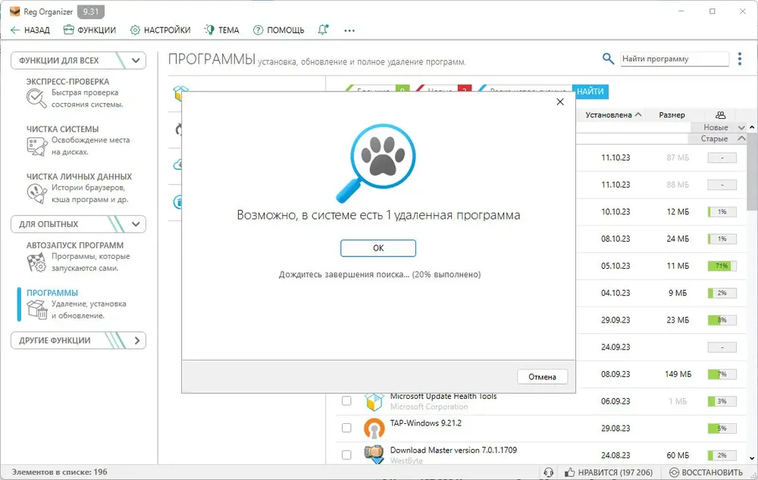Check the TAP-Windows 9.21.2 checkbox
Image resolution: width=758 pixels, height=480 pixels.
pyautogui.click(x=346, y=428)
